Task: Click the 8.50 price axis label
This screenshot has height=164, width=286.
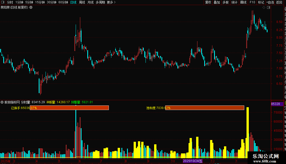Action: (279, 22)
